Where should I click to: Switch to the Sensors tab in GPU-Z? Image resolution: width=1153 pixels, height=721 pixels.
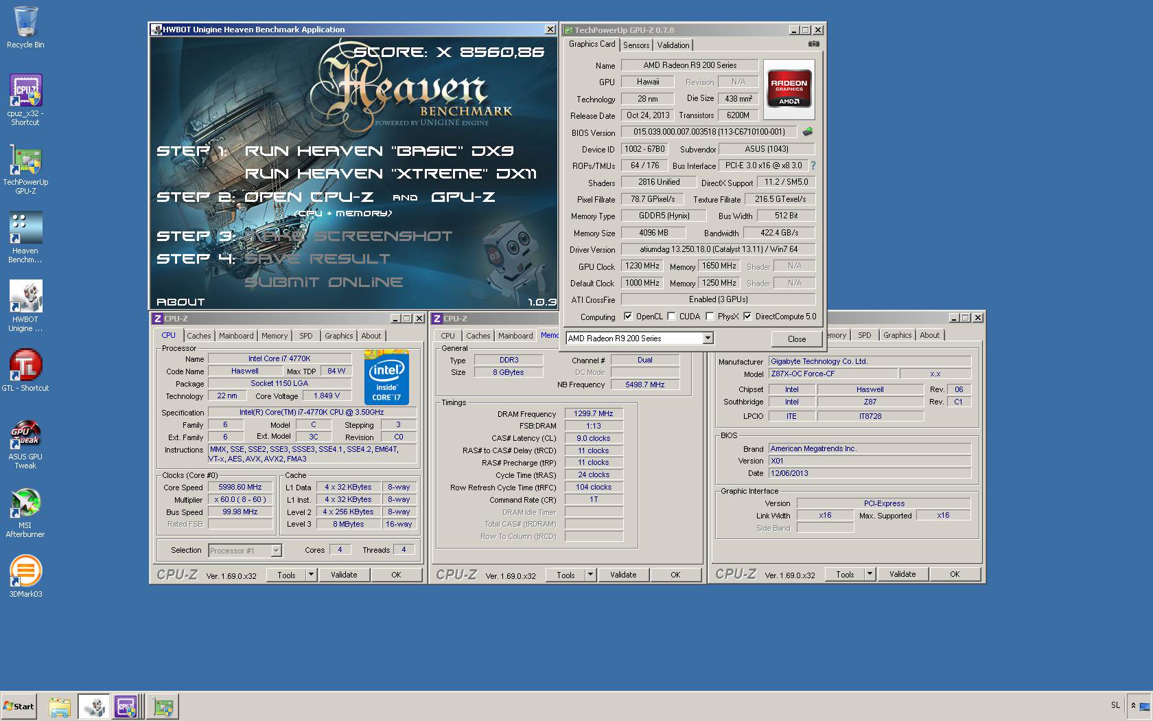636,45
